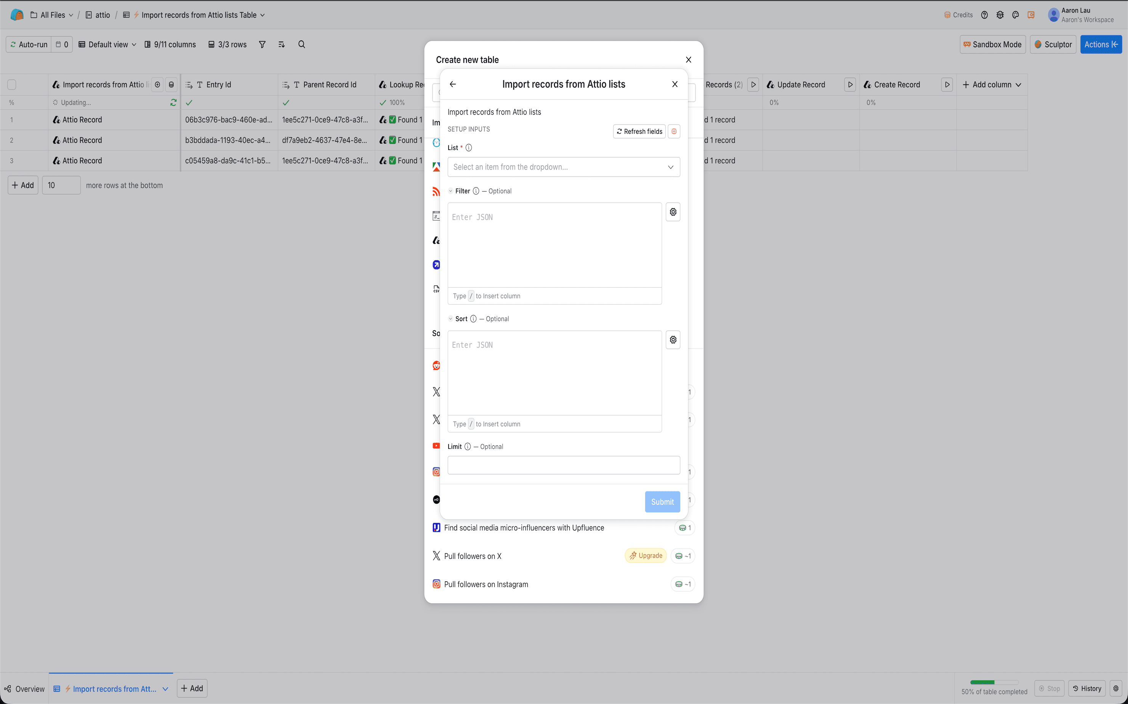
Task: Open Sort JSON field settings gear
Action: (673, 340)
